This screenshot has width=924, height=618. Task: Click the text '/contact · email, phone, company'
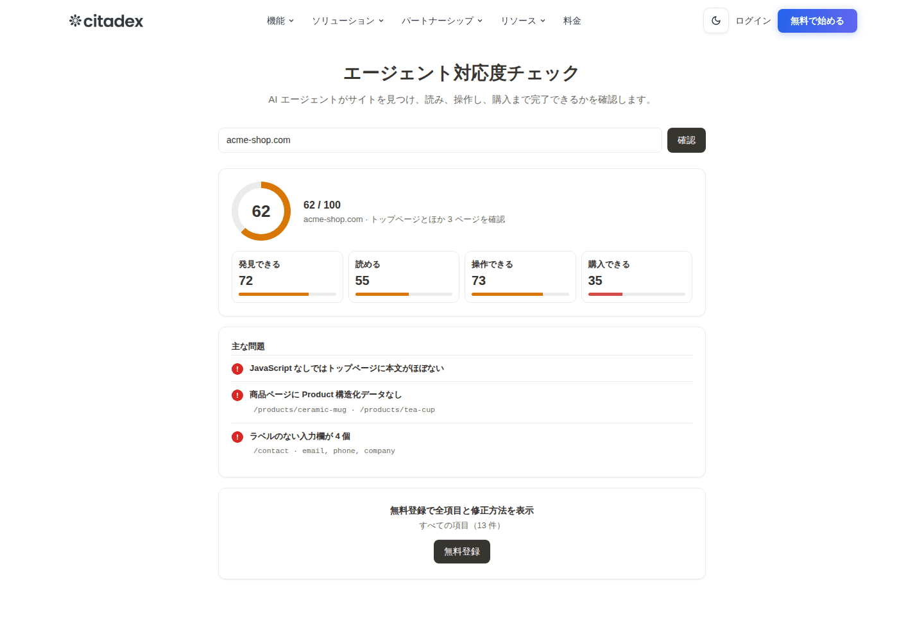[x=324, y=451]
